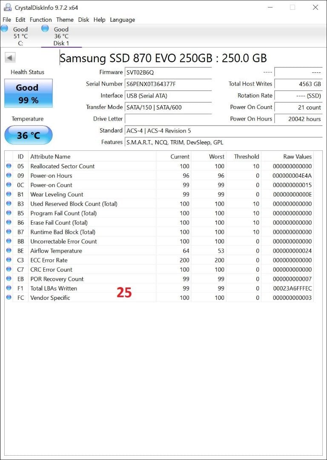
Task: Select the Airflow Temperature attribute name
Action: (x=56, y=251)
